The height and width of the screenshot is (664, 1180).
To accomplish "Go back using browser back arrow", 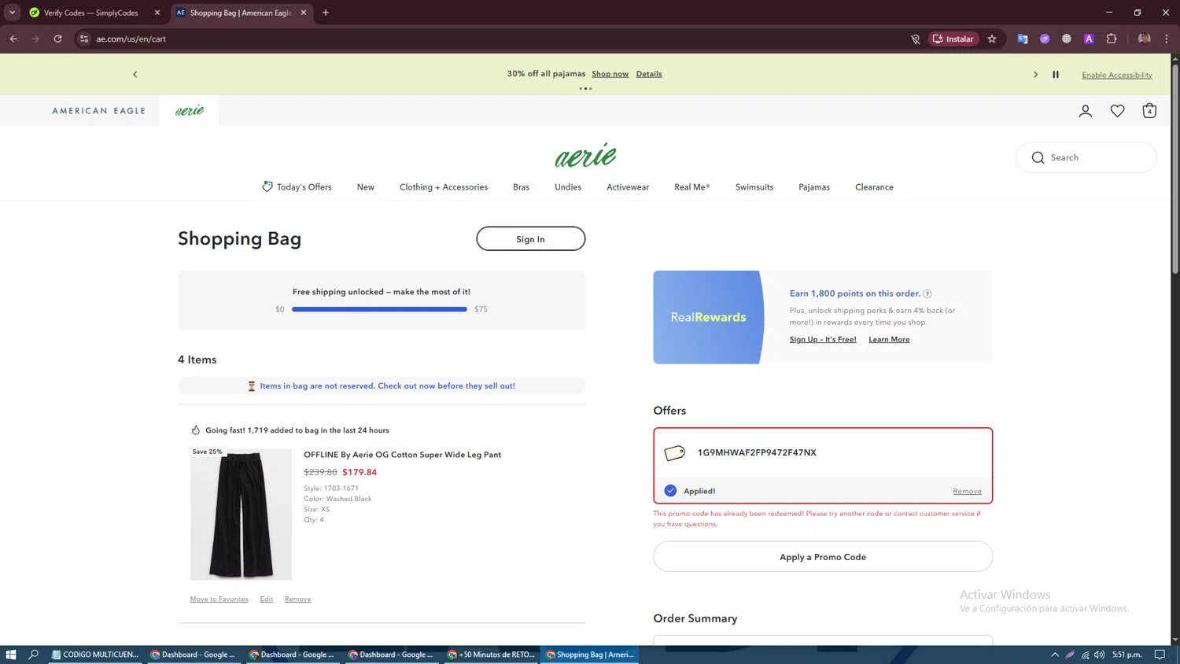I will click(x=13, y=39).
